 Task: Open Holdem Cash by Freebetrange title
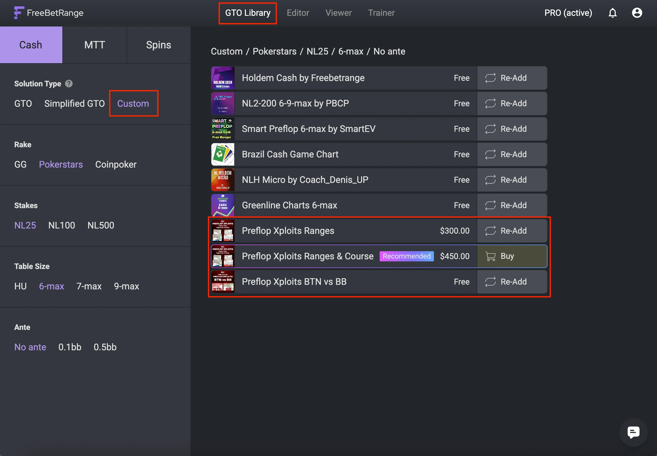pos(303,78)
